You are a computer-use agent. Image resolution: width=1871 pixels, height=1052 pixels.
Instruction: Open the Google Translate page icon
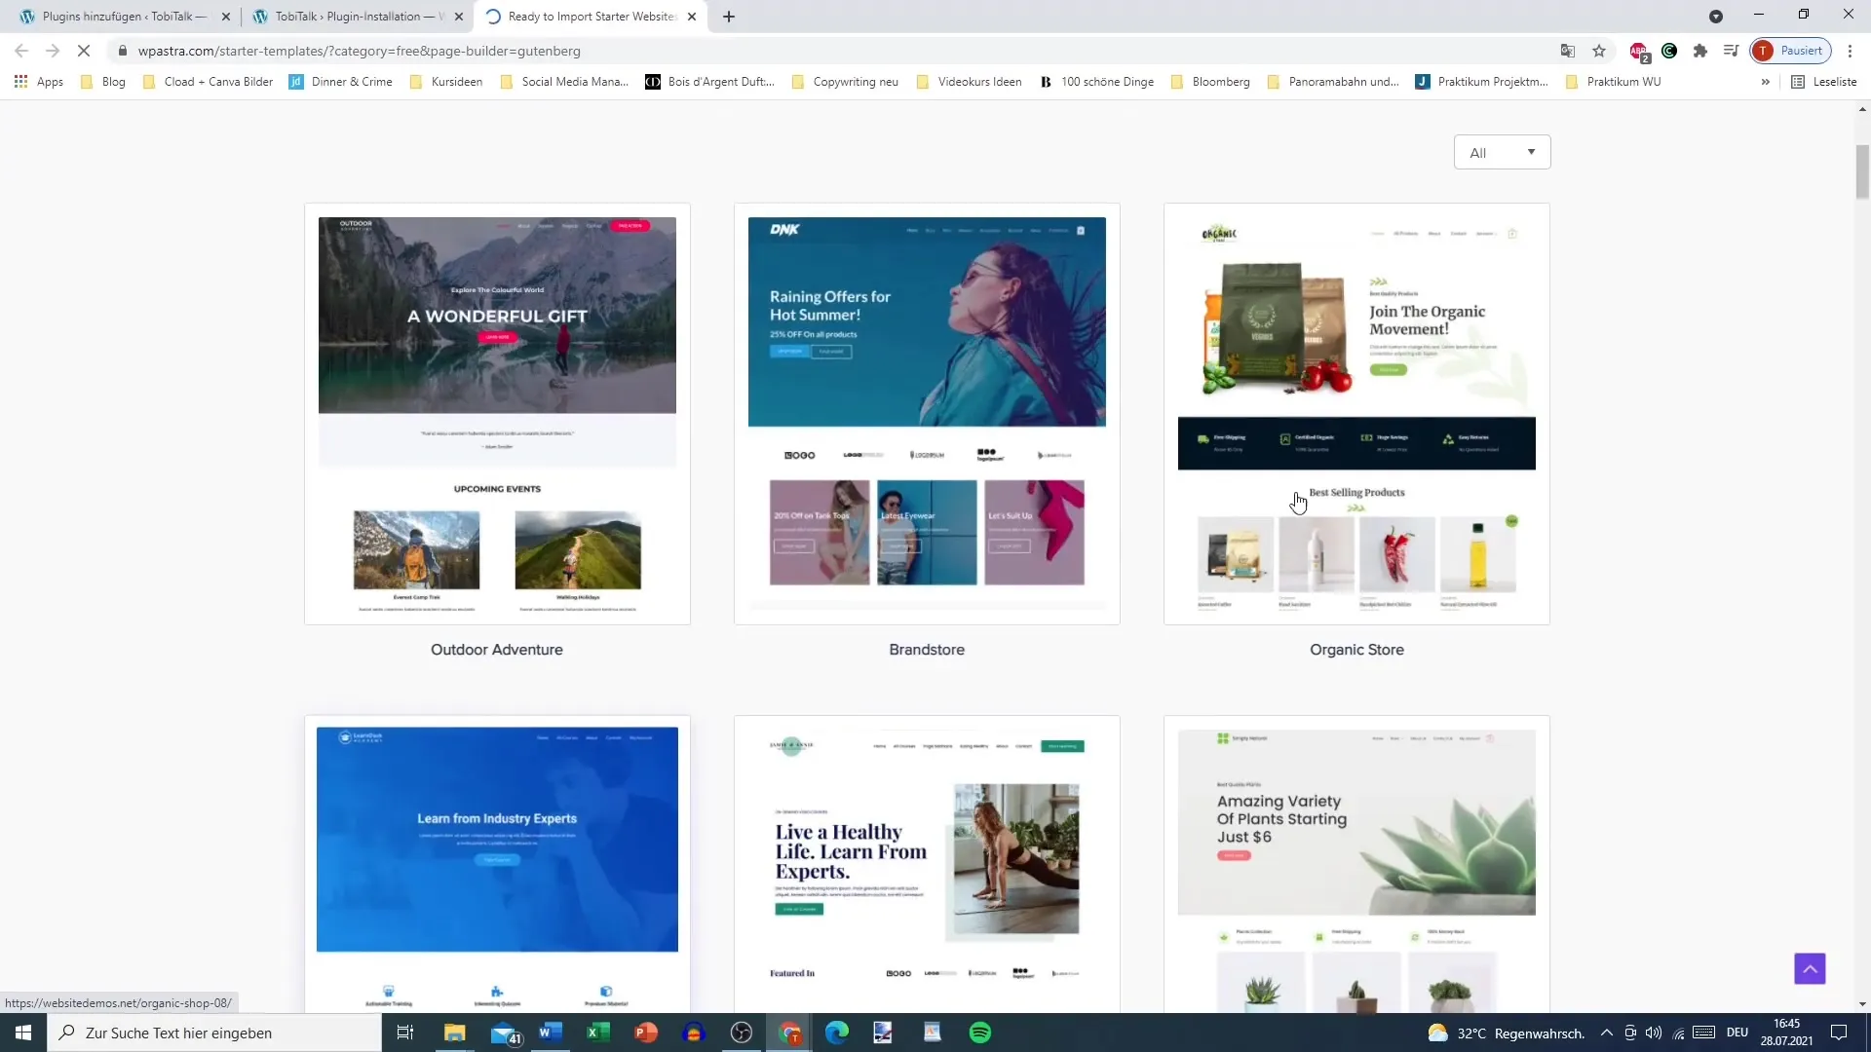(x=1568, y=51)
